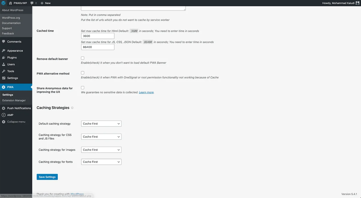361x198 pixels.
Task: Click the JS, CSS, JSON cache field 86400
Action: (98, 47)
